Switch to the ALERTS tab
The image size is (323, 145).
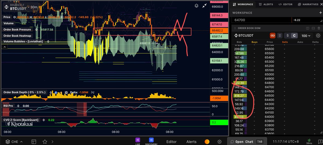266,4
